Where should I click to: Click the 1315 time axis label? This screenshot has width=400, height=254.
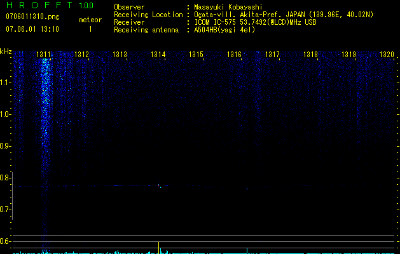click(x=196, y=55)
